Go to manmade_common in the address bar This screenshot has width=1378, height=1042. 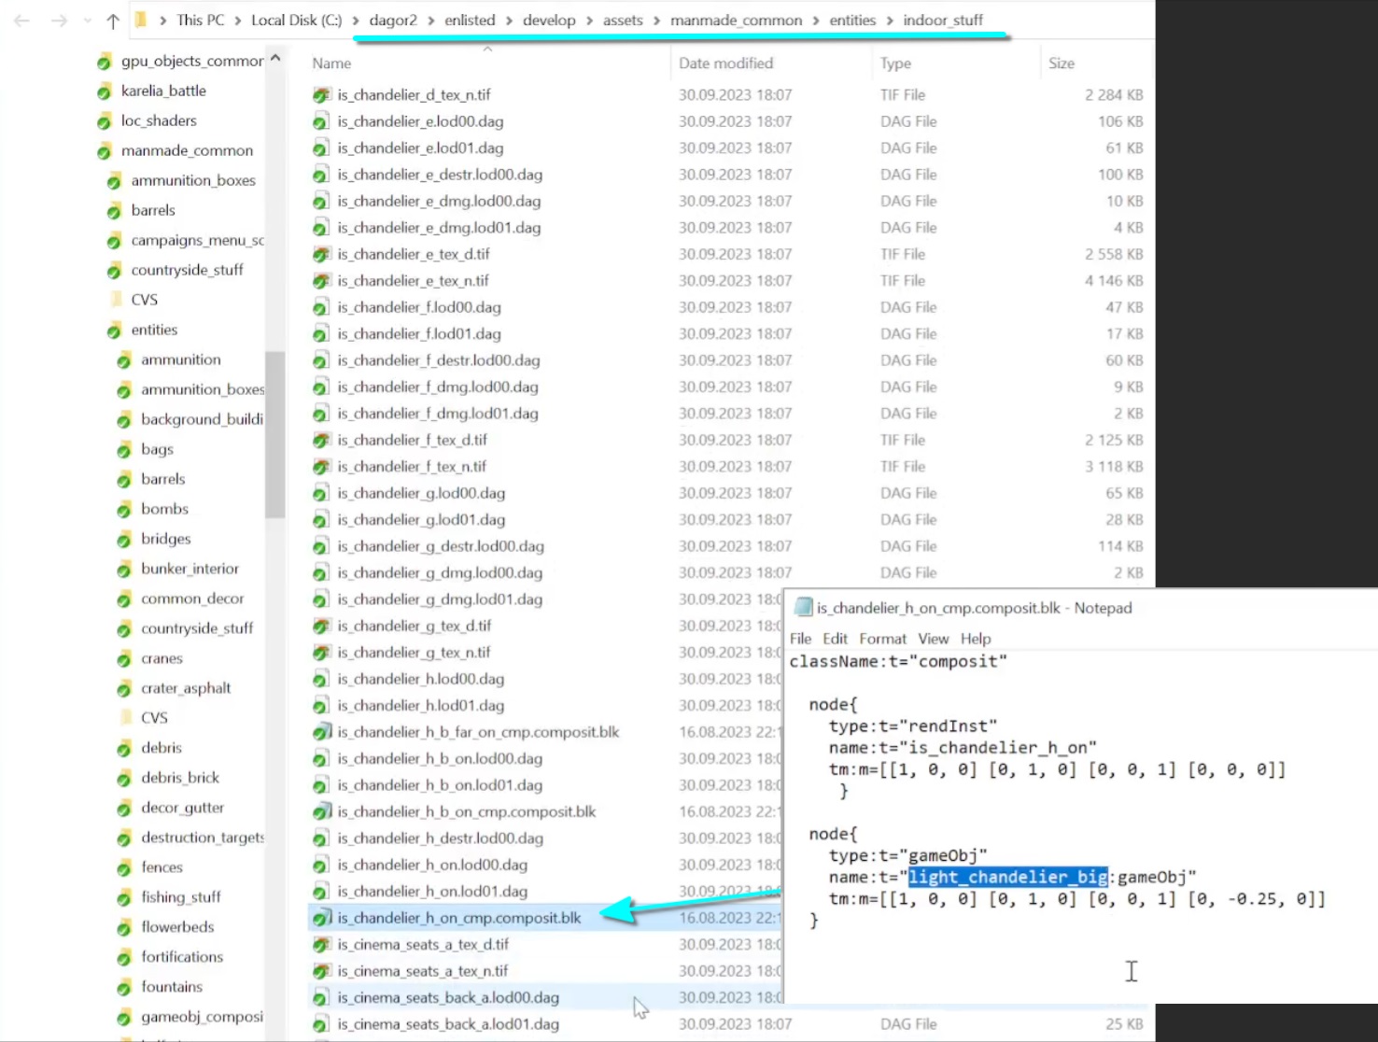(x=736, y=21)
